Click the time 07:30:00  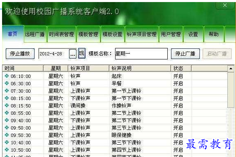point(21,91)
